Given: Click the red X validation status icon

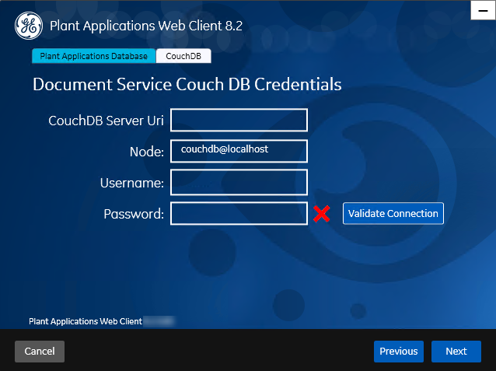Looking at the screenshot, I should [321, 214].
